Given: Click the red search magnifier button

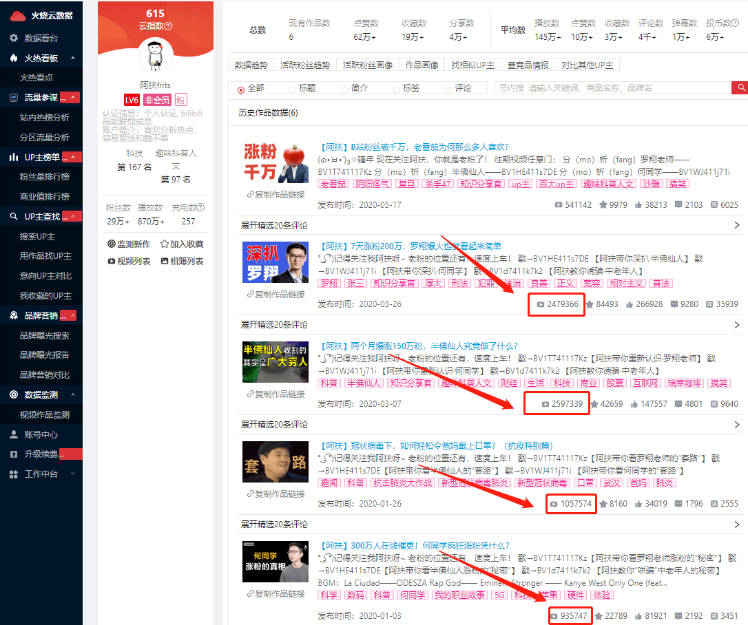Looking at the screenshot, I should pyautogui.click(x=740, y=88).
